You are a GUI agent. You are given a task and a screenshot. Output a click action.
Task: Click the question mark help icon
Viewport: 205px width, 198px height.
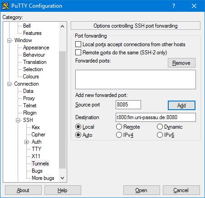click(174, 6)
